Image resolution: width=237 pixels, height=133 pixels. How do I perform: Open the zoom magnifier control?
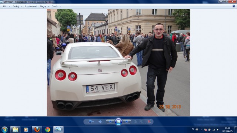click(x=91, y=122)
